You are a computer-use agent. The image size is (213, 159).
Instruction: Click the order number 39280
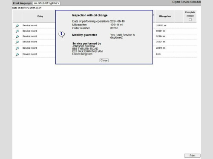click(x=114, y=28)
